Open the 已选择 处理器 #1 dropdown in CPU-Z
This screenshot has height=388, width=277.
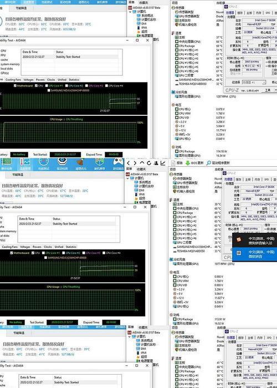pyautogui.click(x=254, y=82)
